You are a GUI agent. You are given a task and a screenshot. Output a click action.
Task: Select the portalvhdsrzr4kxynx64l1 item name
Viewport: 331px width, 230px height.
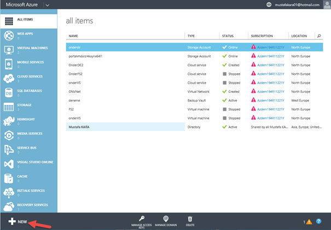click(x=85, y=56)
